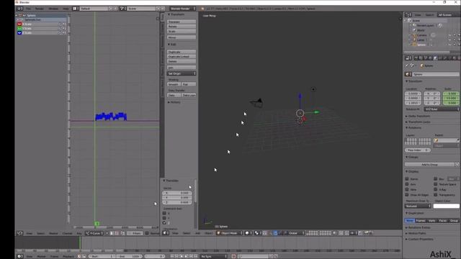461x259 pixels.
Task: Click the scene browse icon
Action: (122, 9)
